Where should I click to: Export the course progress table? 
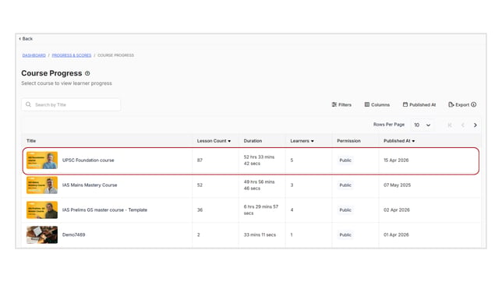click(459, 104)
